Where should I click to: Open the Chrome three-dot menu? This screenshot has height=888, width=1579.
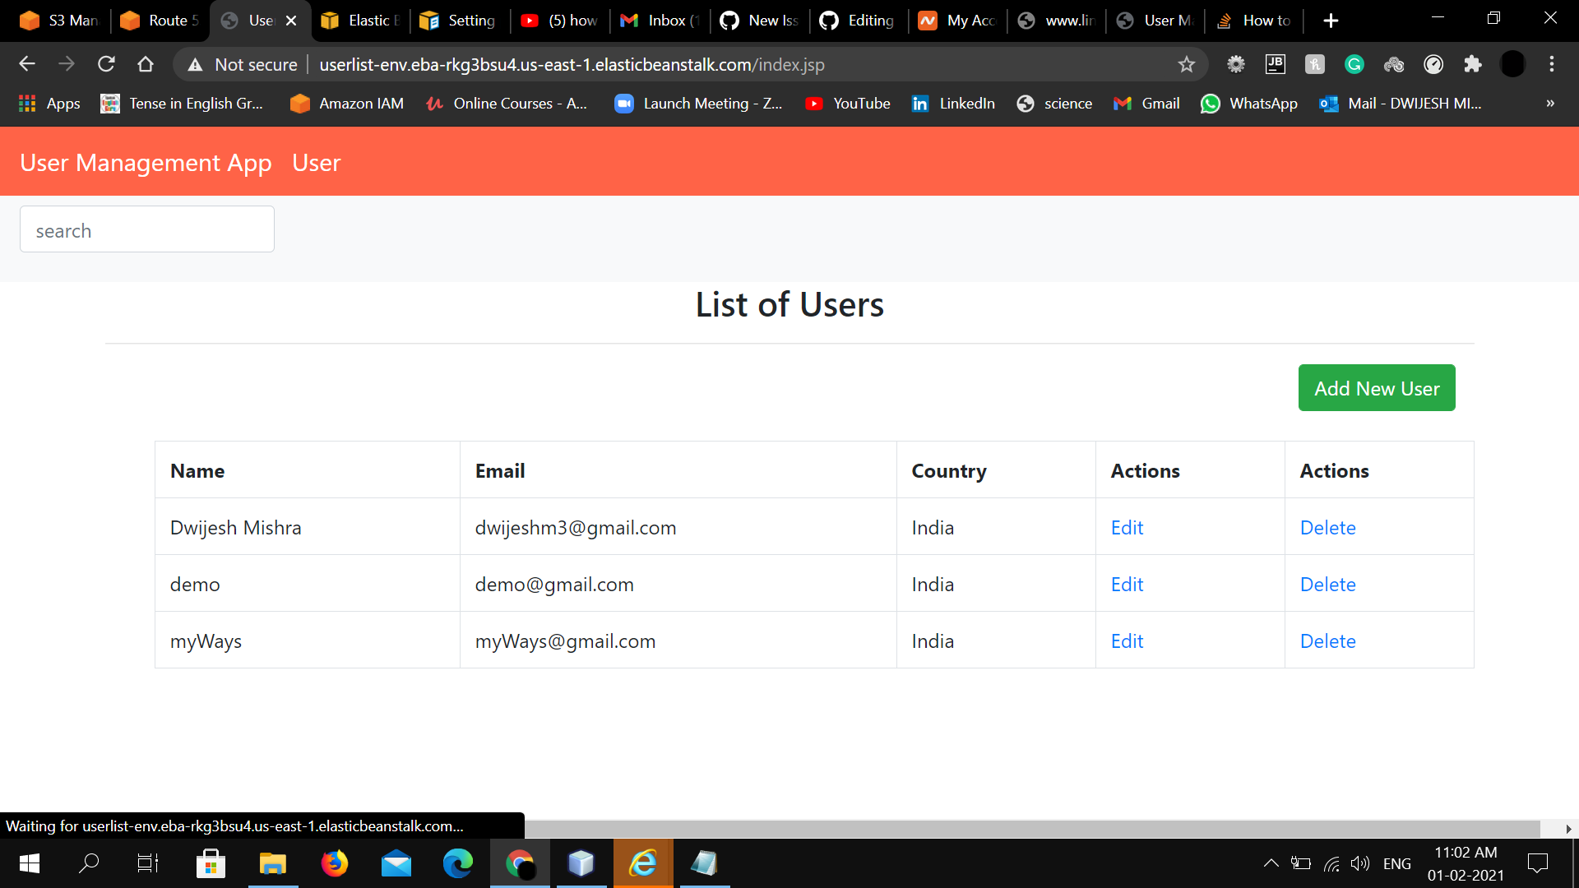point(1552,64)
